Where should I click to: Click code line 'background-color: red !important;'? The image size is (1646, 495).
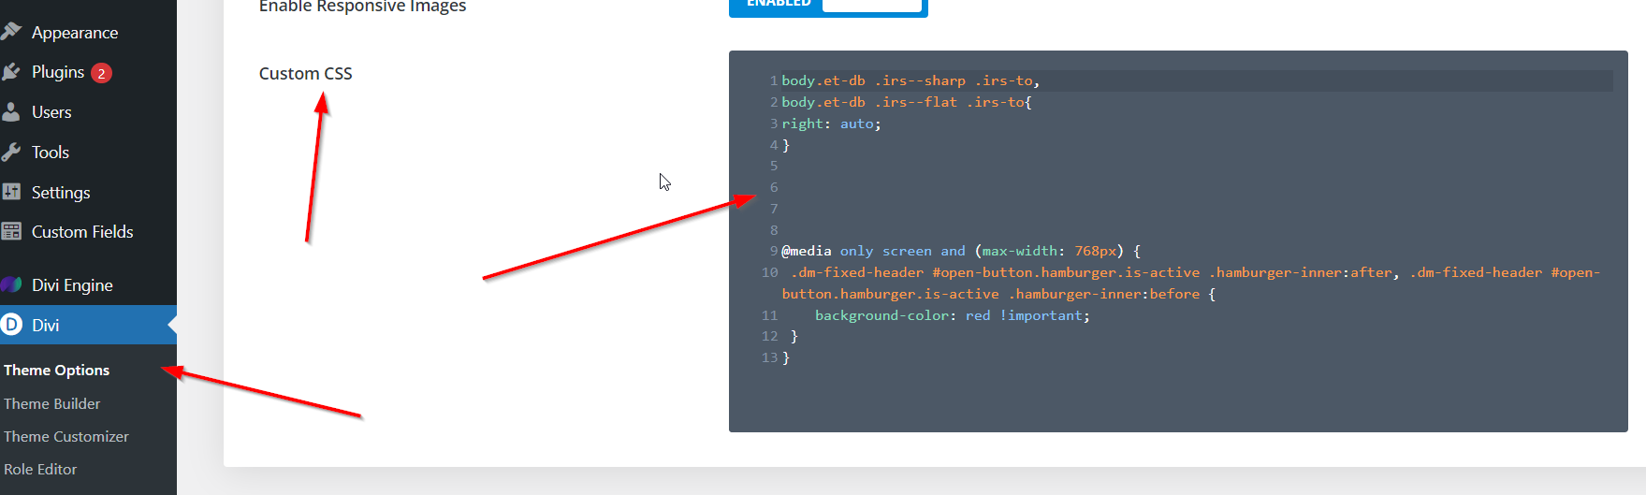click(953, 315)
